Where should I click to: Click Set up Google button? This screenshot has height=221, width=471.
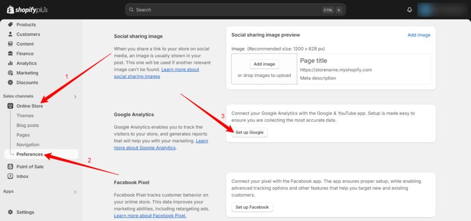(x=249, y=132)
